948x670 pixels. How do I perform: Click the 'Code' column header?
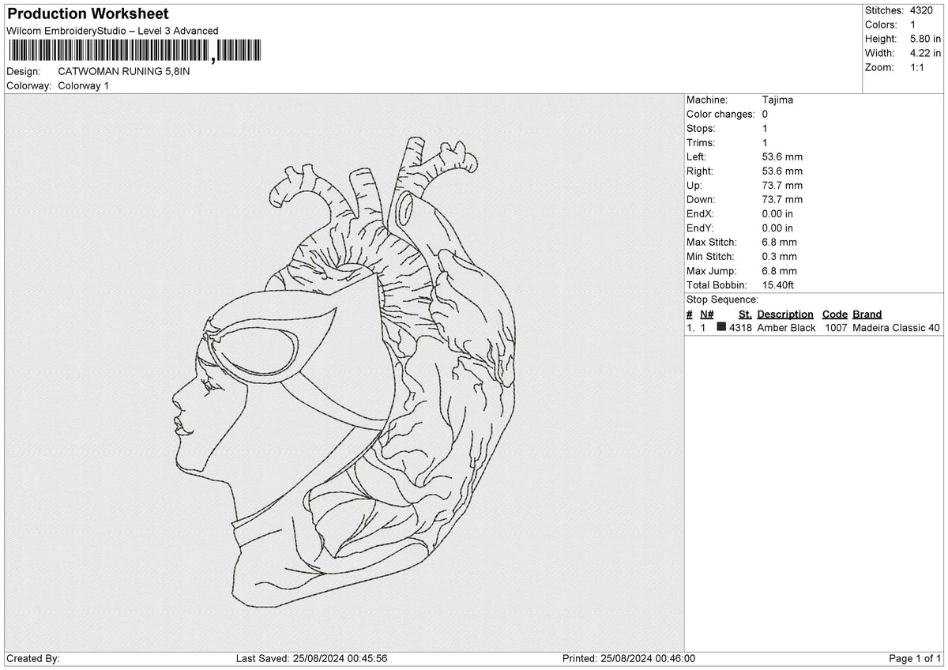[x=834, y=314]
